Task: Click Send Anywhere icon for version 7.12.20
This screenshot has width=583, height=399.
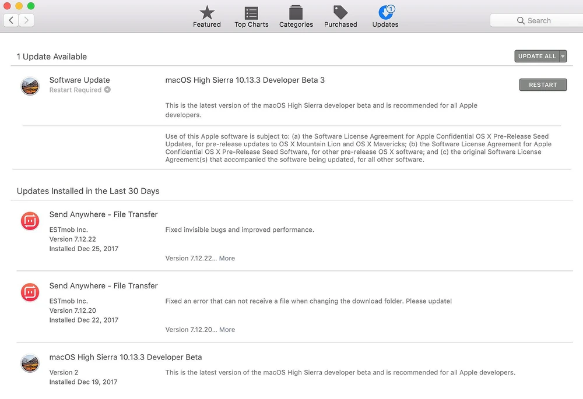Action: pos(30,292)
